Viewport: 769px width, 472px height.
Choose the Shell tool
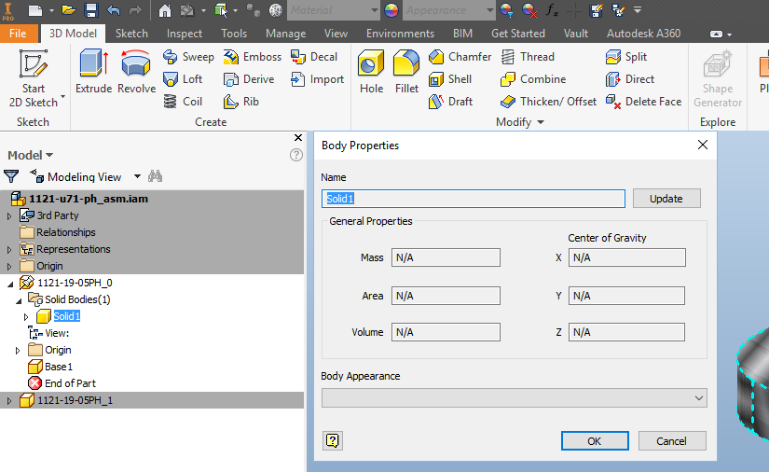point(449,79)
